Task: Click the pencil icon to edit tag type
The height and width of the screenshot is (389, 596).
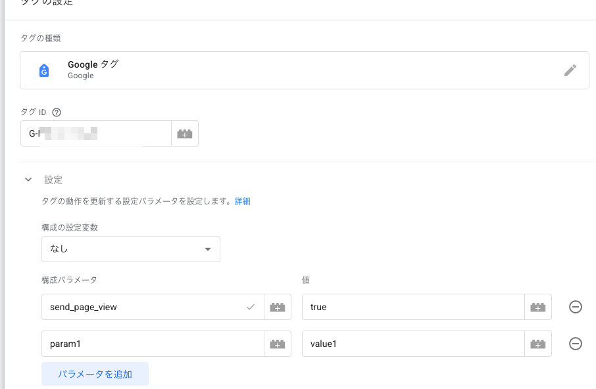Action: coord(570,70)
